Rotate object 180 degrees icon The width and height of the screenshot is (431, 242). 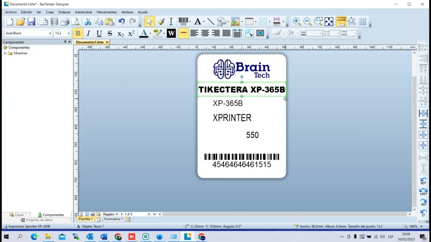pyautogui.click(x=423, y=192)
